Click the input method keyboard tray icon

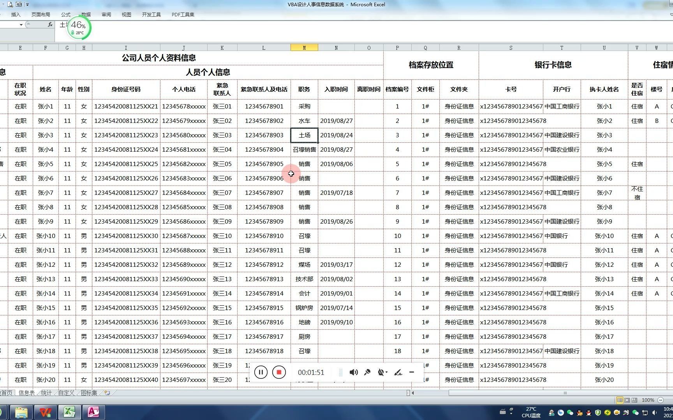click(x=503, y=412)
